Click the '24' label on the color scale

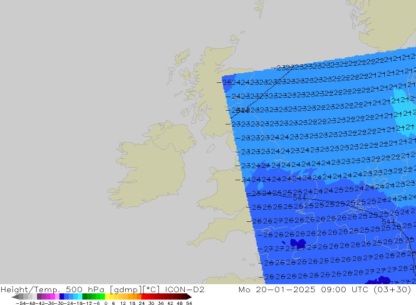pos(142,303)
